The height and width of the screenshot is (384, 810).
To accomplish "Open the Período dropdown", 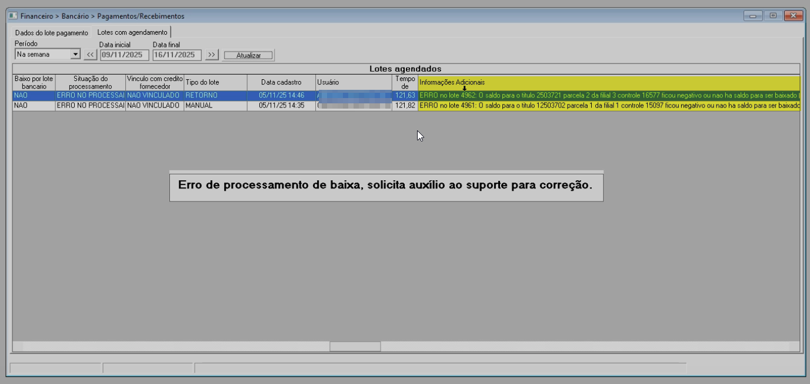I will 75,55.
